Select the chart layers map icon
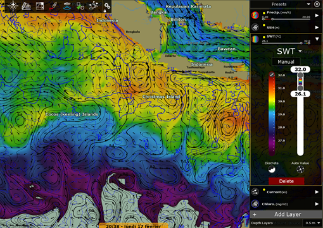323x228 pixels. click(40, 6)
